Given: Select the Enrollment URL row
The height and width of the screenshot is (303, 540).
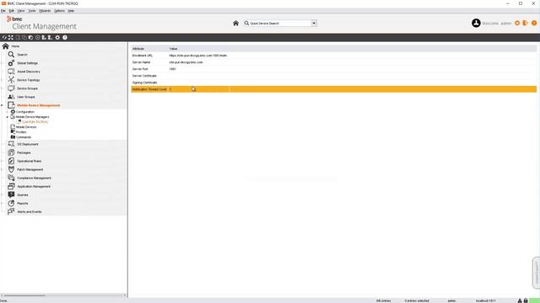Looking at the screenshot, I should coord(334,56).
